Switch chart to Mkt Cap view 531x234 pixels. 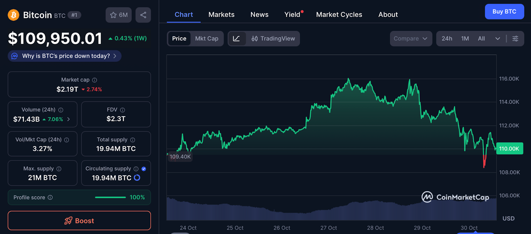coord(207,38)
